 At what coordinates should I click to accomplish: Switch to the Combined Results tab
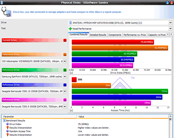78,34
